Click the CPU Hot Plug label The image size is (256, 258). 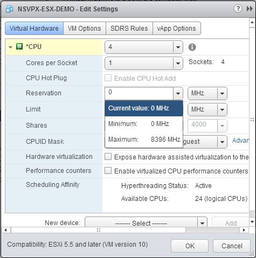(x=46, y=78)
